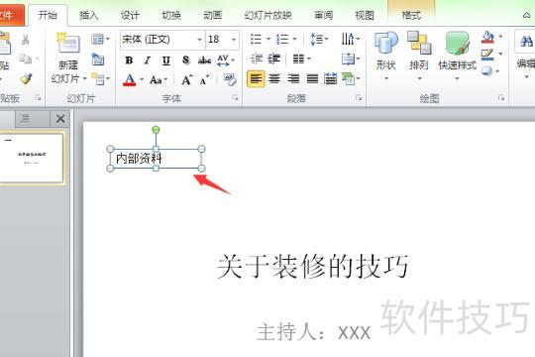Open line spacing options

[317, 40]
